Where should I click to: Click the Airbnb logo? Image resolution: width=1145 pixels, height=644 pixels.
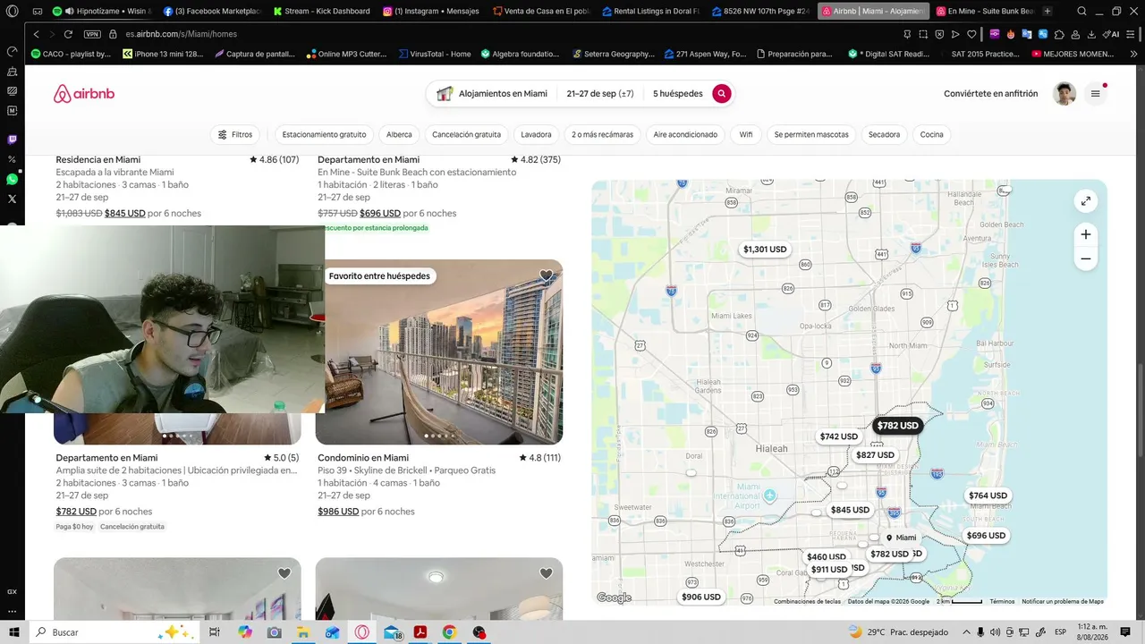coord(84,94)
